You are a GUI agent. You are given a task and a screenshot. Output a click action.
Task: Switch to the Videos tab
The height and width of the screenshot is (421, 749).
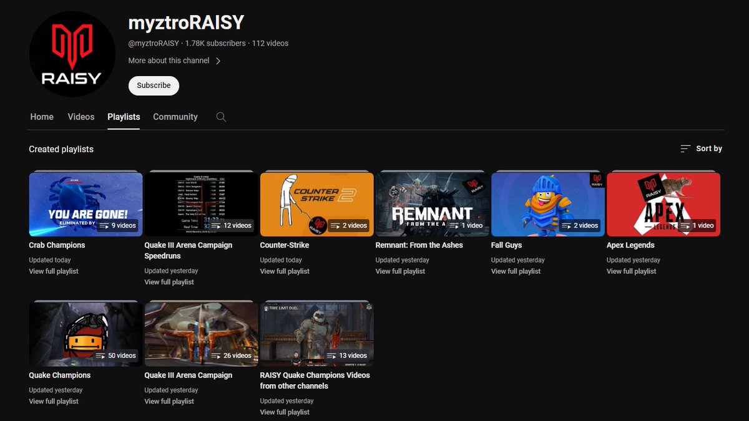81,117
